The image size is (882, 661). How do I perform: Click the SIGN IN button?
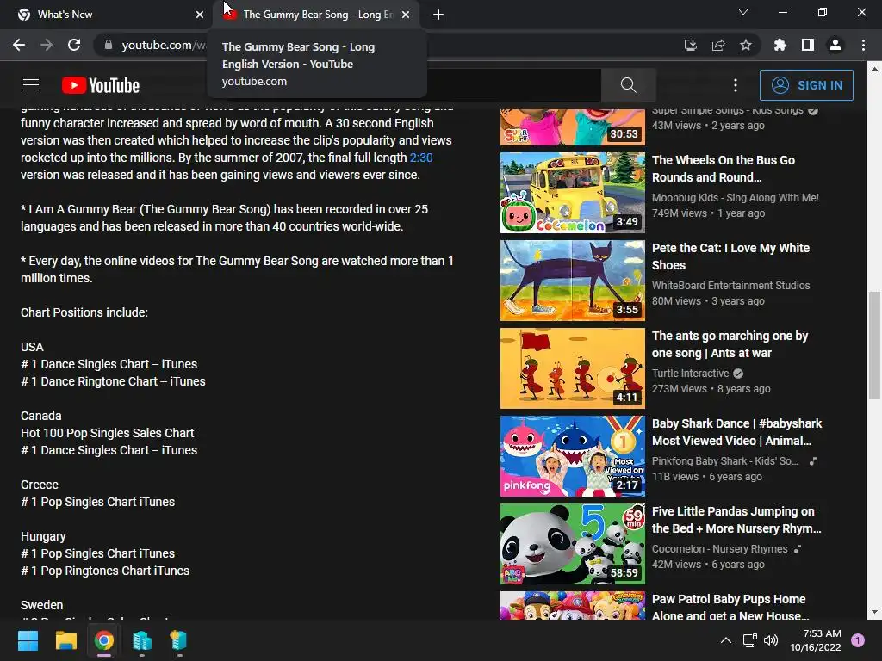tap(806, 85)
